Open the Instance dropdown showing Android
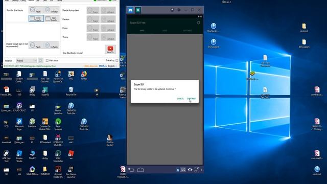The height and width of the screenshot is (184, 327). (26, 61)
